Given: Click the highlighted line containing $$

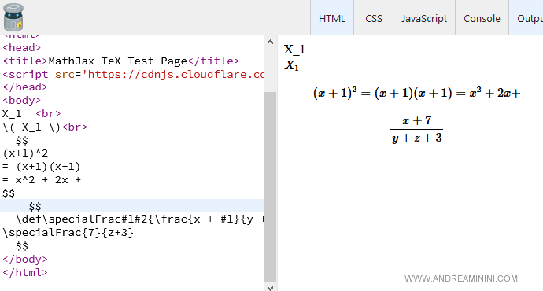Looking at the screenshot, I should (x=131, y=206).
